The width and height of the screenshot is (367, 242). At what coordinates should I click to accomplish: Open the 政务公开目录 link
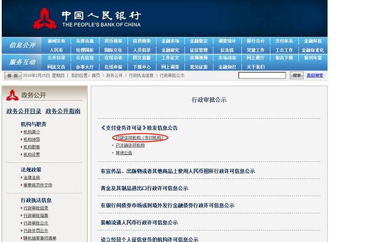(x=24, y=111)
